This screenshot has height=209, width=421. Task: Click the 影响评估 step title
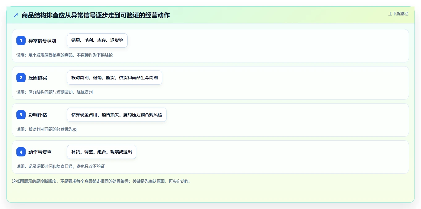coord(38,115)
